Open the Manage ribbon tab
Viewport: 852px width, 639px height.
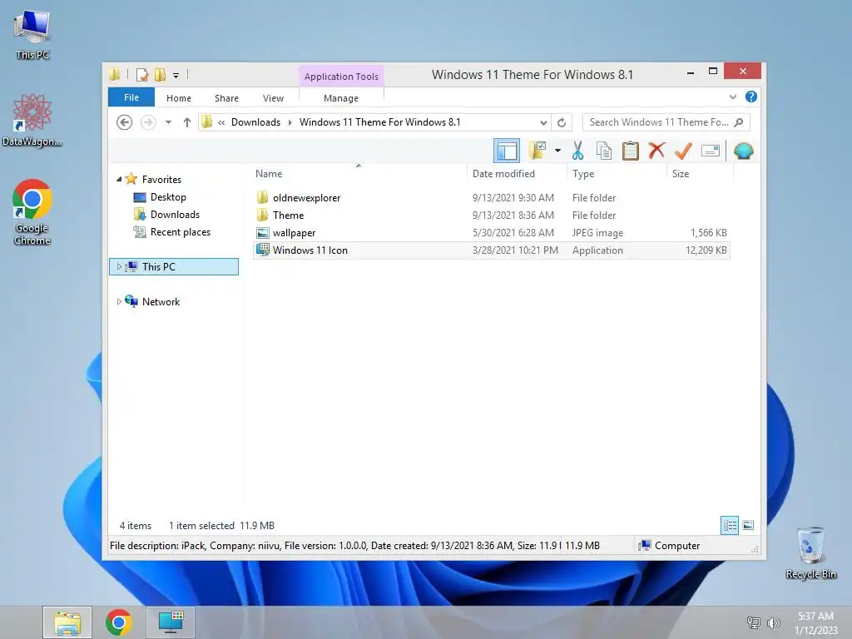tap(340, 98)
